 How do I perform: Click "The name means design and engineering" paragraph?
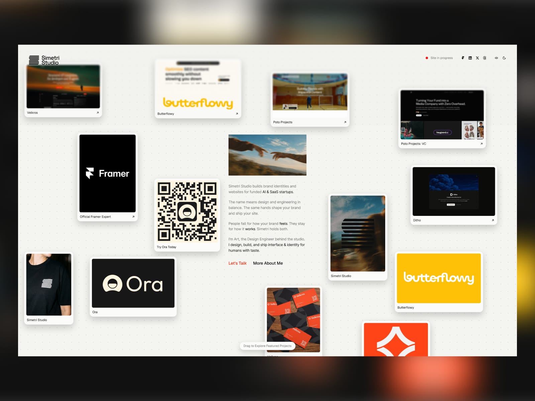pyautogui.click(x=264, y=208)
